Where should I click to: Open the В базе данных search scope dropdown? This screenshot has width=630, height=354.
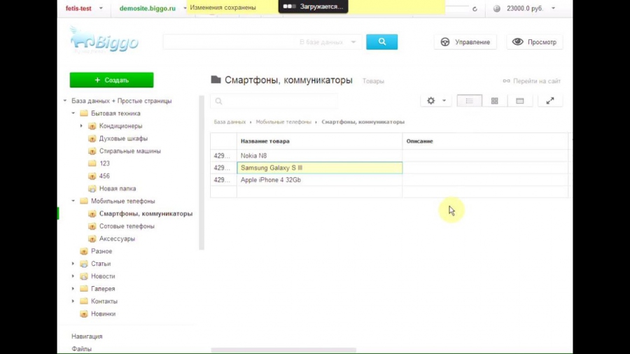pyautogui.click(x=328, y=42)
